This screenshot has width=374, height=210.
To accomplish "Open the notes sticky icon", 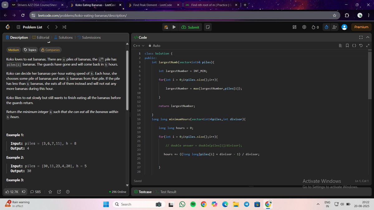I will pos(208,27).
